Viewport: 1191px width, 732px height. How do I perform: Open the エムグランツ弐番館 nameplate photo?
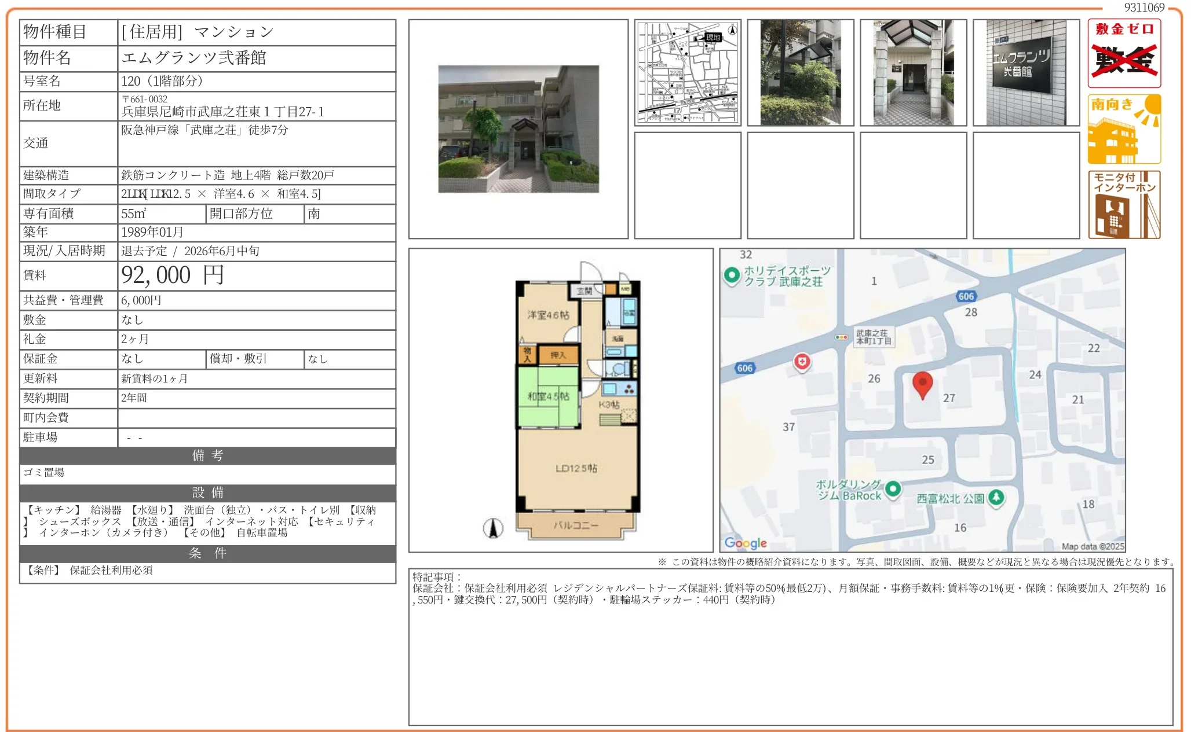click(x=1026, y=72)
